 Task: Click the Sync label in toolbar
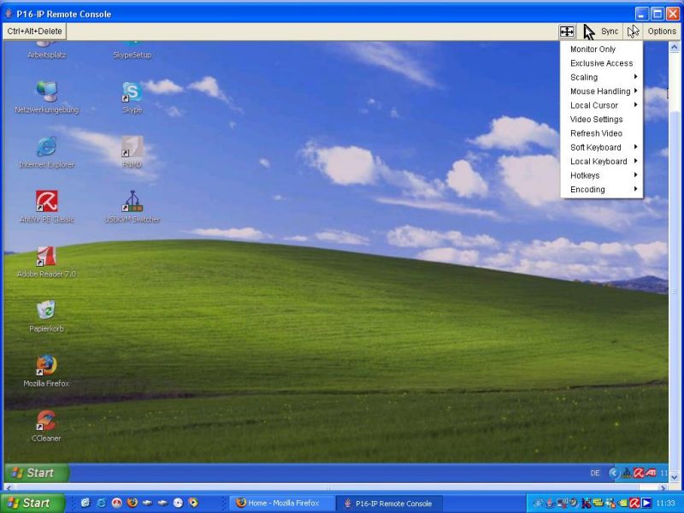pos(610,32)
